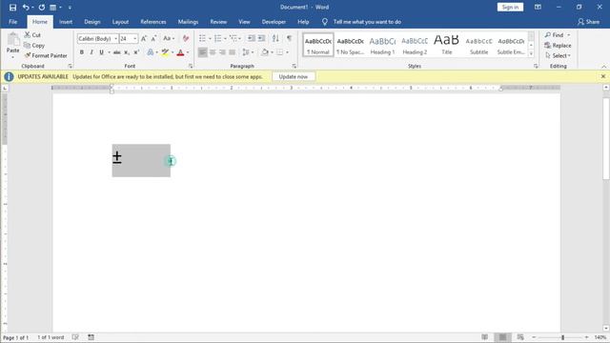Open macro recording status icon
The image size is (610, 343).
pos(91,337)
